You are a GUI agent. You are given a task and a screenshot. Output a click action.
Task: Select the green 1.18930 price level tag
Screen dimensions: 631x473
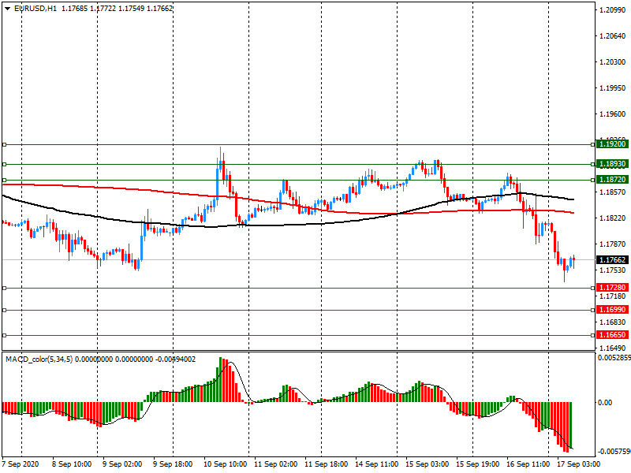[611, 164]
